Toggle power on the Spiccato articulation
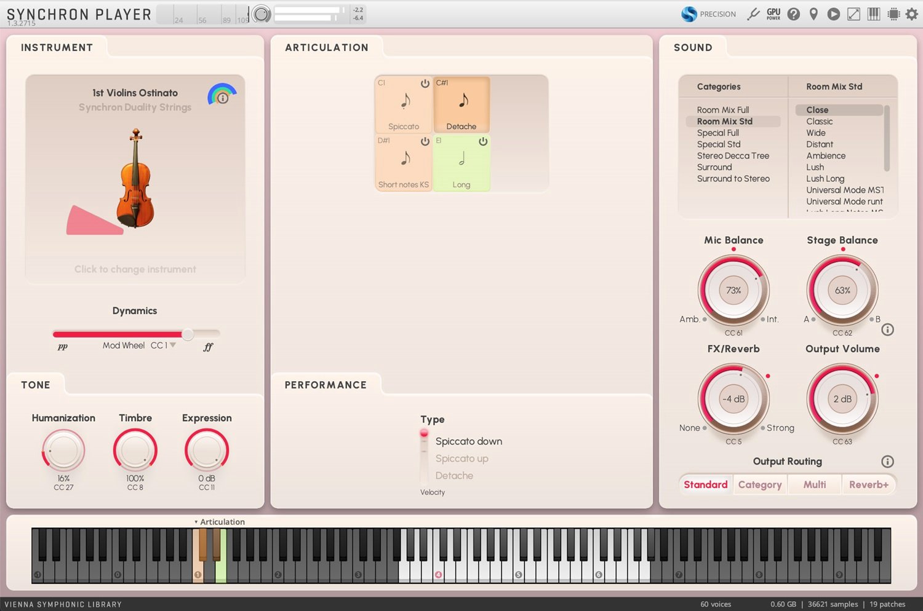The width and height of the screenshot is (923, 611). (x=425, y=84)
